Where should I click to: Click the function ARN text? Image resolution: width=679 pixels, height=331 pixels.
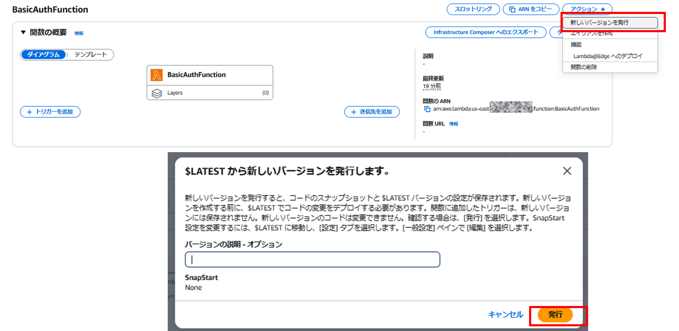pyautogui.click(x=516, y=109)
